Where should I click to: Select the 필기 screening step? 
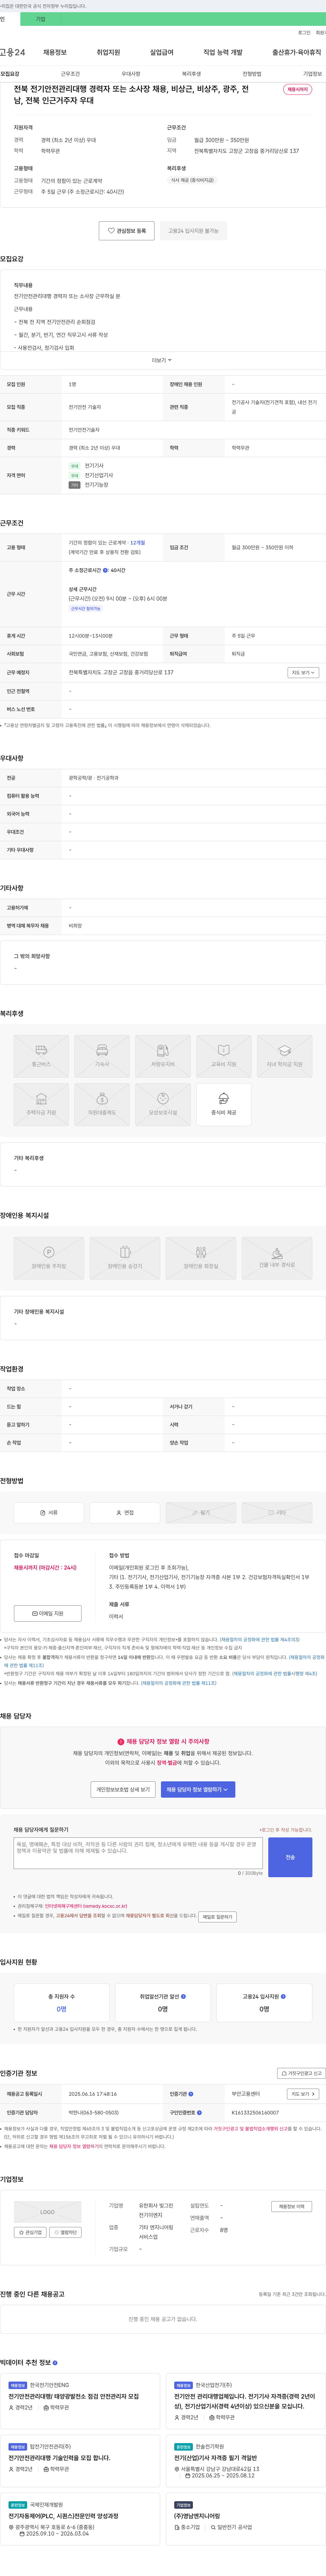click(x=201, y=1512)
